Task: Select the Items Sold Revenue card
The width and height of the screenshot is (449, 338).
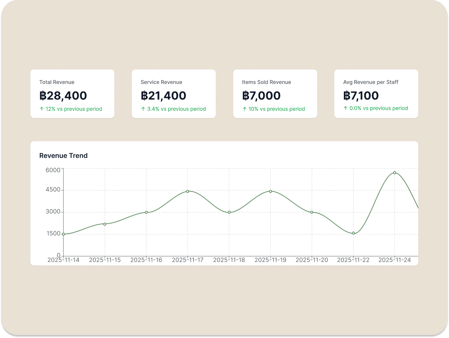Action: [275, 93]
